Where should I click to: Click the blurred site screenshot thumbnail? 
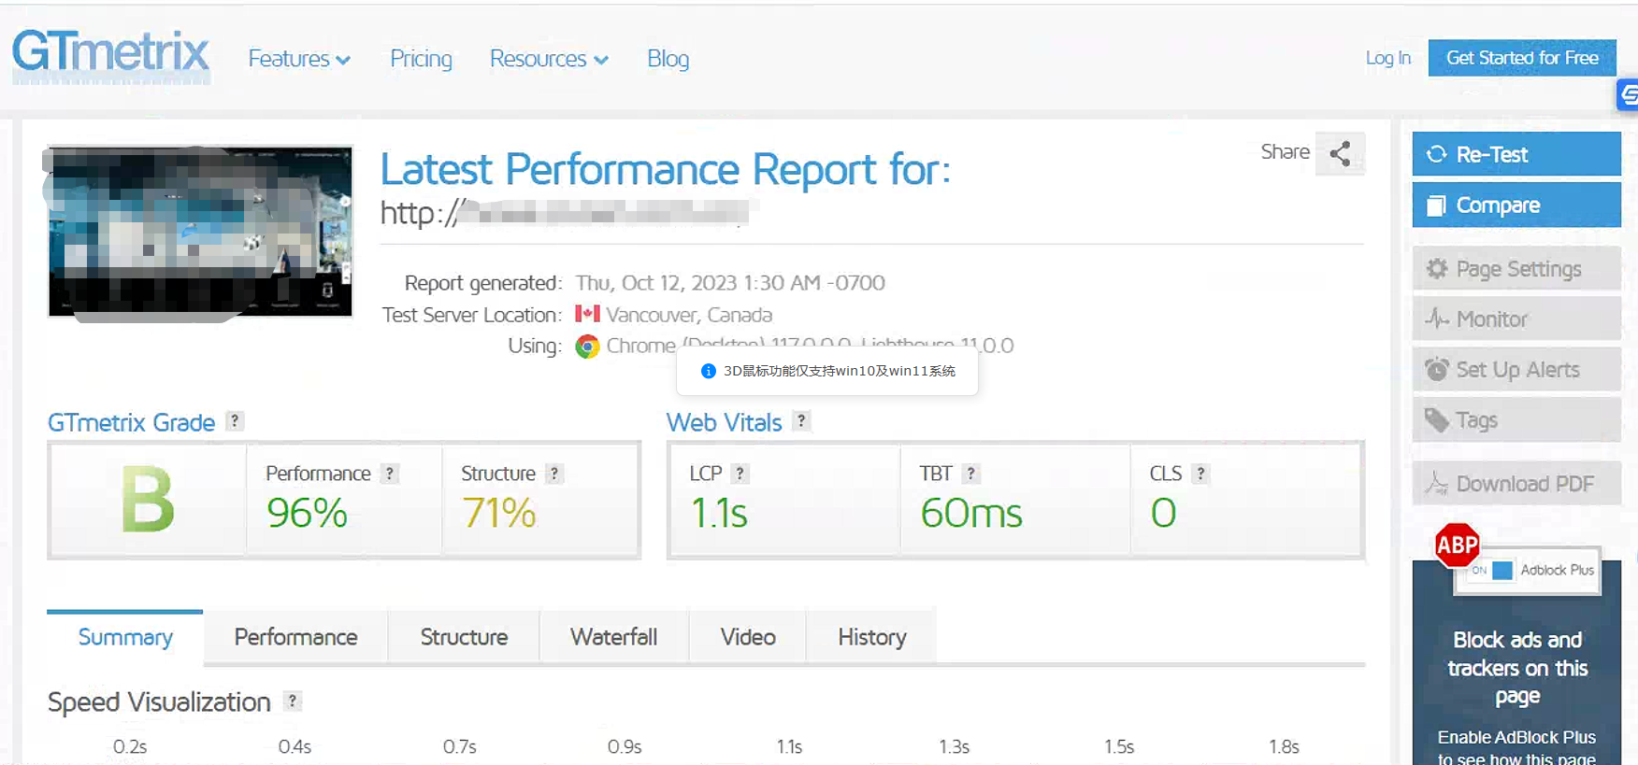[200, 232]
